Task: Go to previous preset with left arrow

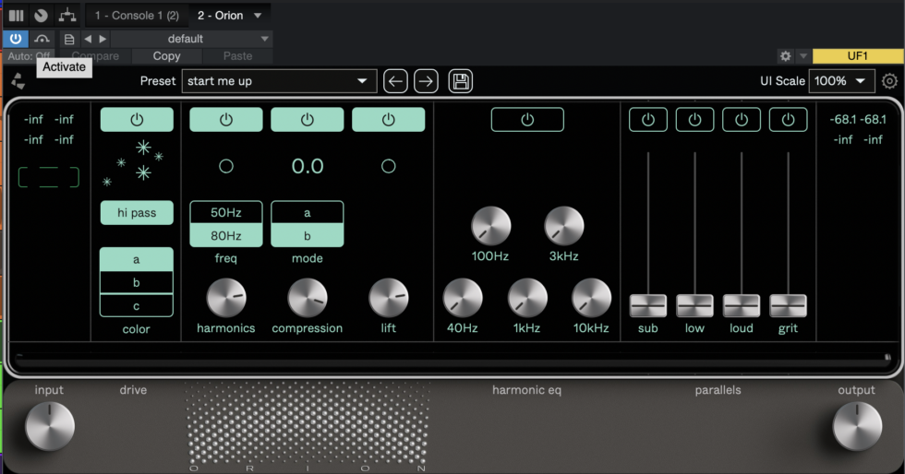Action: click(395, 81)
